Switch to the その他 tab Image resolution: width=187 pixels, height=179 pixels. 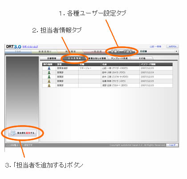142,58
